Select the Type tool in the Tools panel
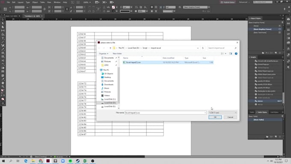291x164 pixels. point(3,38)
